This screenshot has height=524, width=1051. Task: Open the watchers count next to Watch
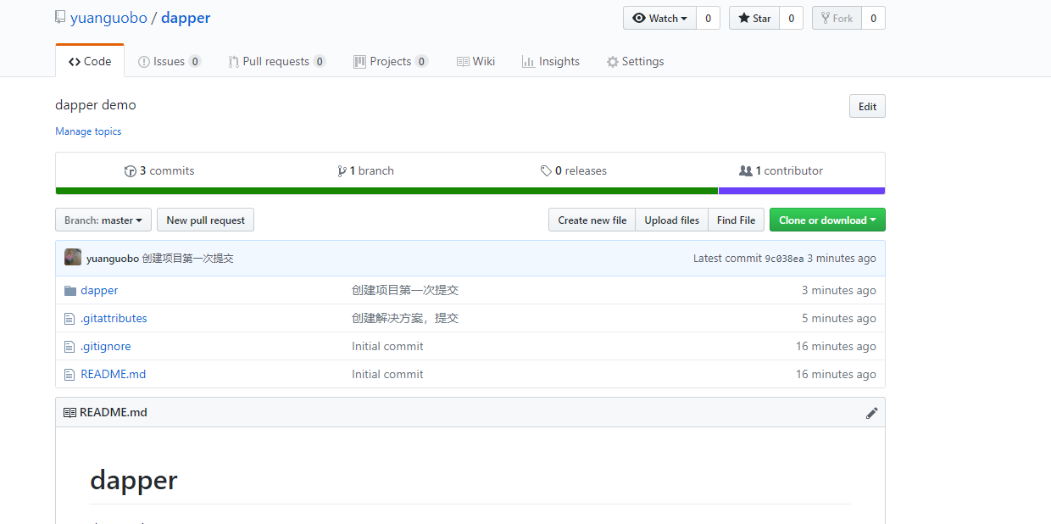tap(709, 19)
